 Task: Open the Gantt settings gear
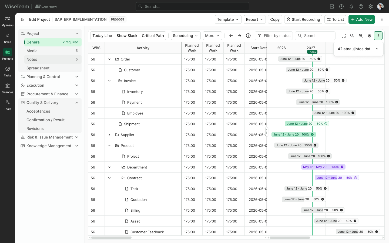pos(370,36)
